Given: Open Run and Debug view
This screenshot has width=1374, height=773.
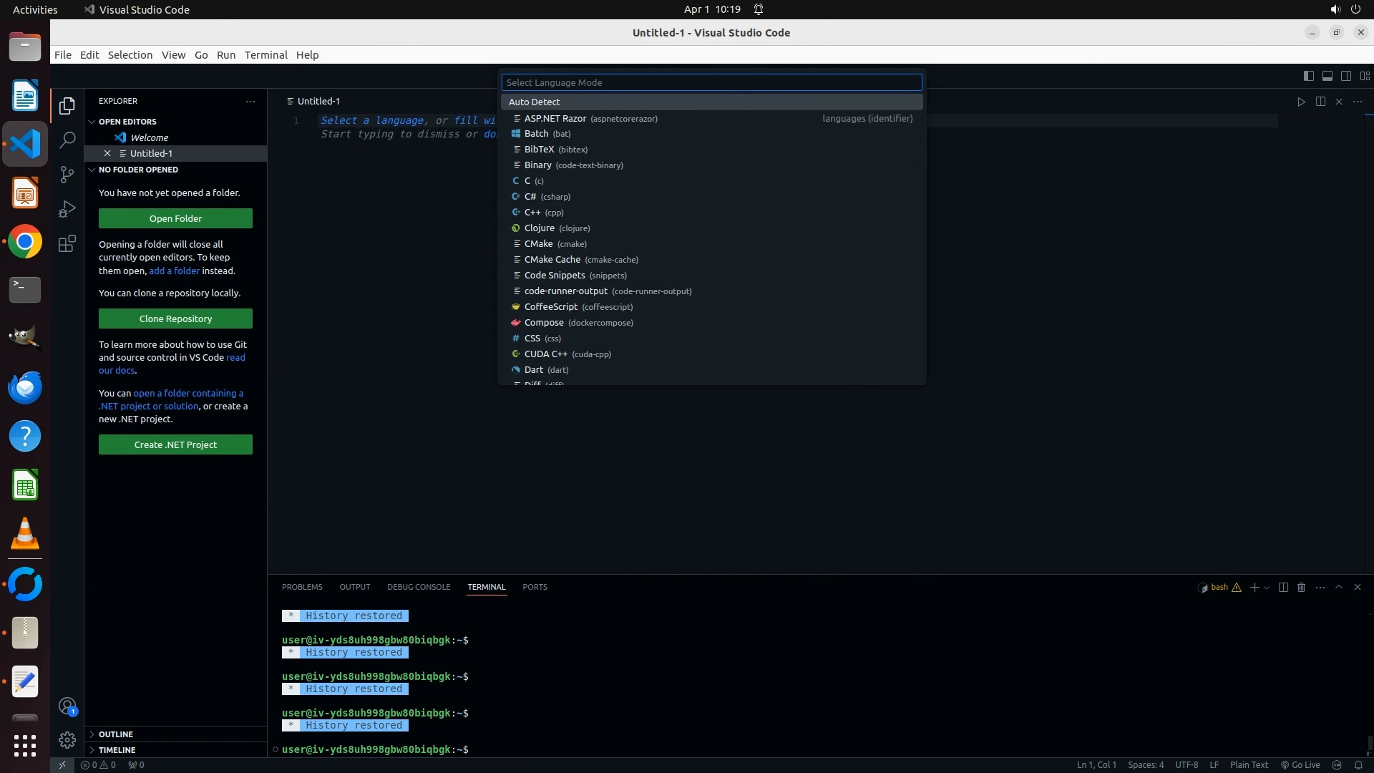Looking at the screenshot, I should [x=67, y=209].
